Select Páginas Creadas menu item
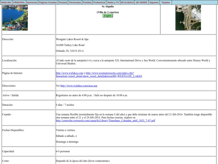 [x=48, y=2]
